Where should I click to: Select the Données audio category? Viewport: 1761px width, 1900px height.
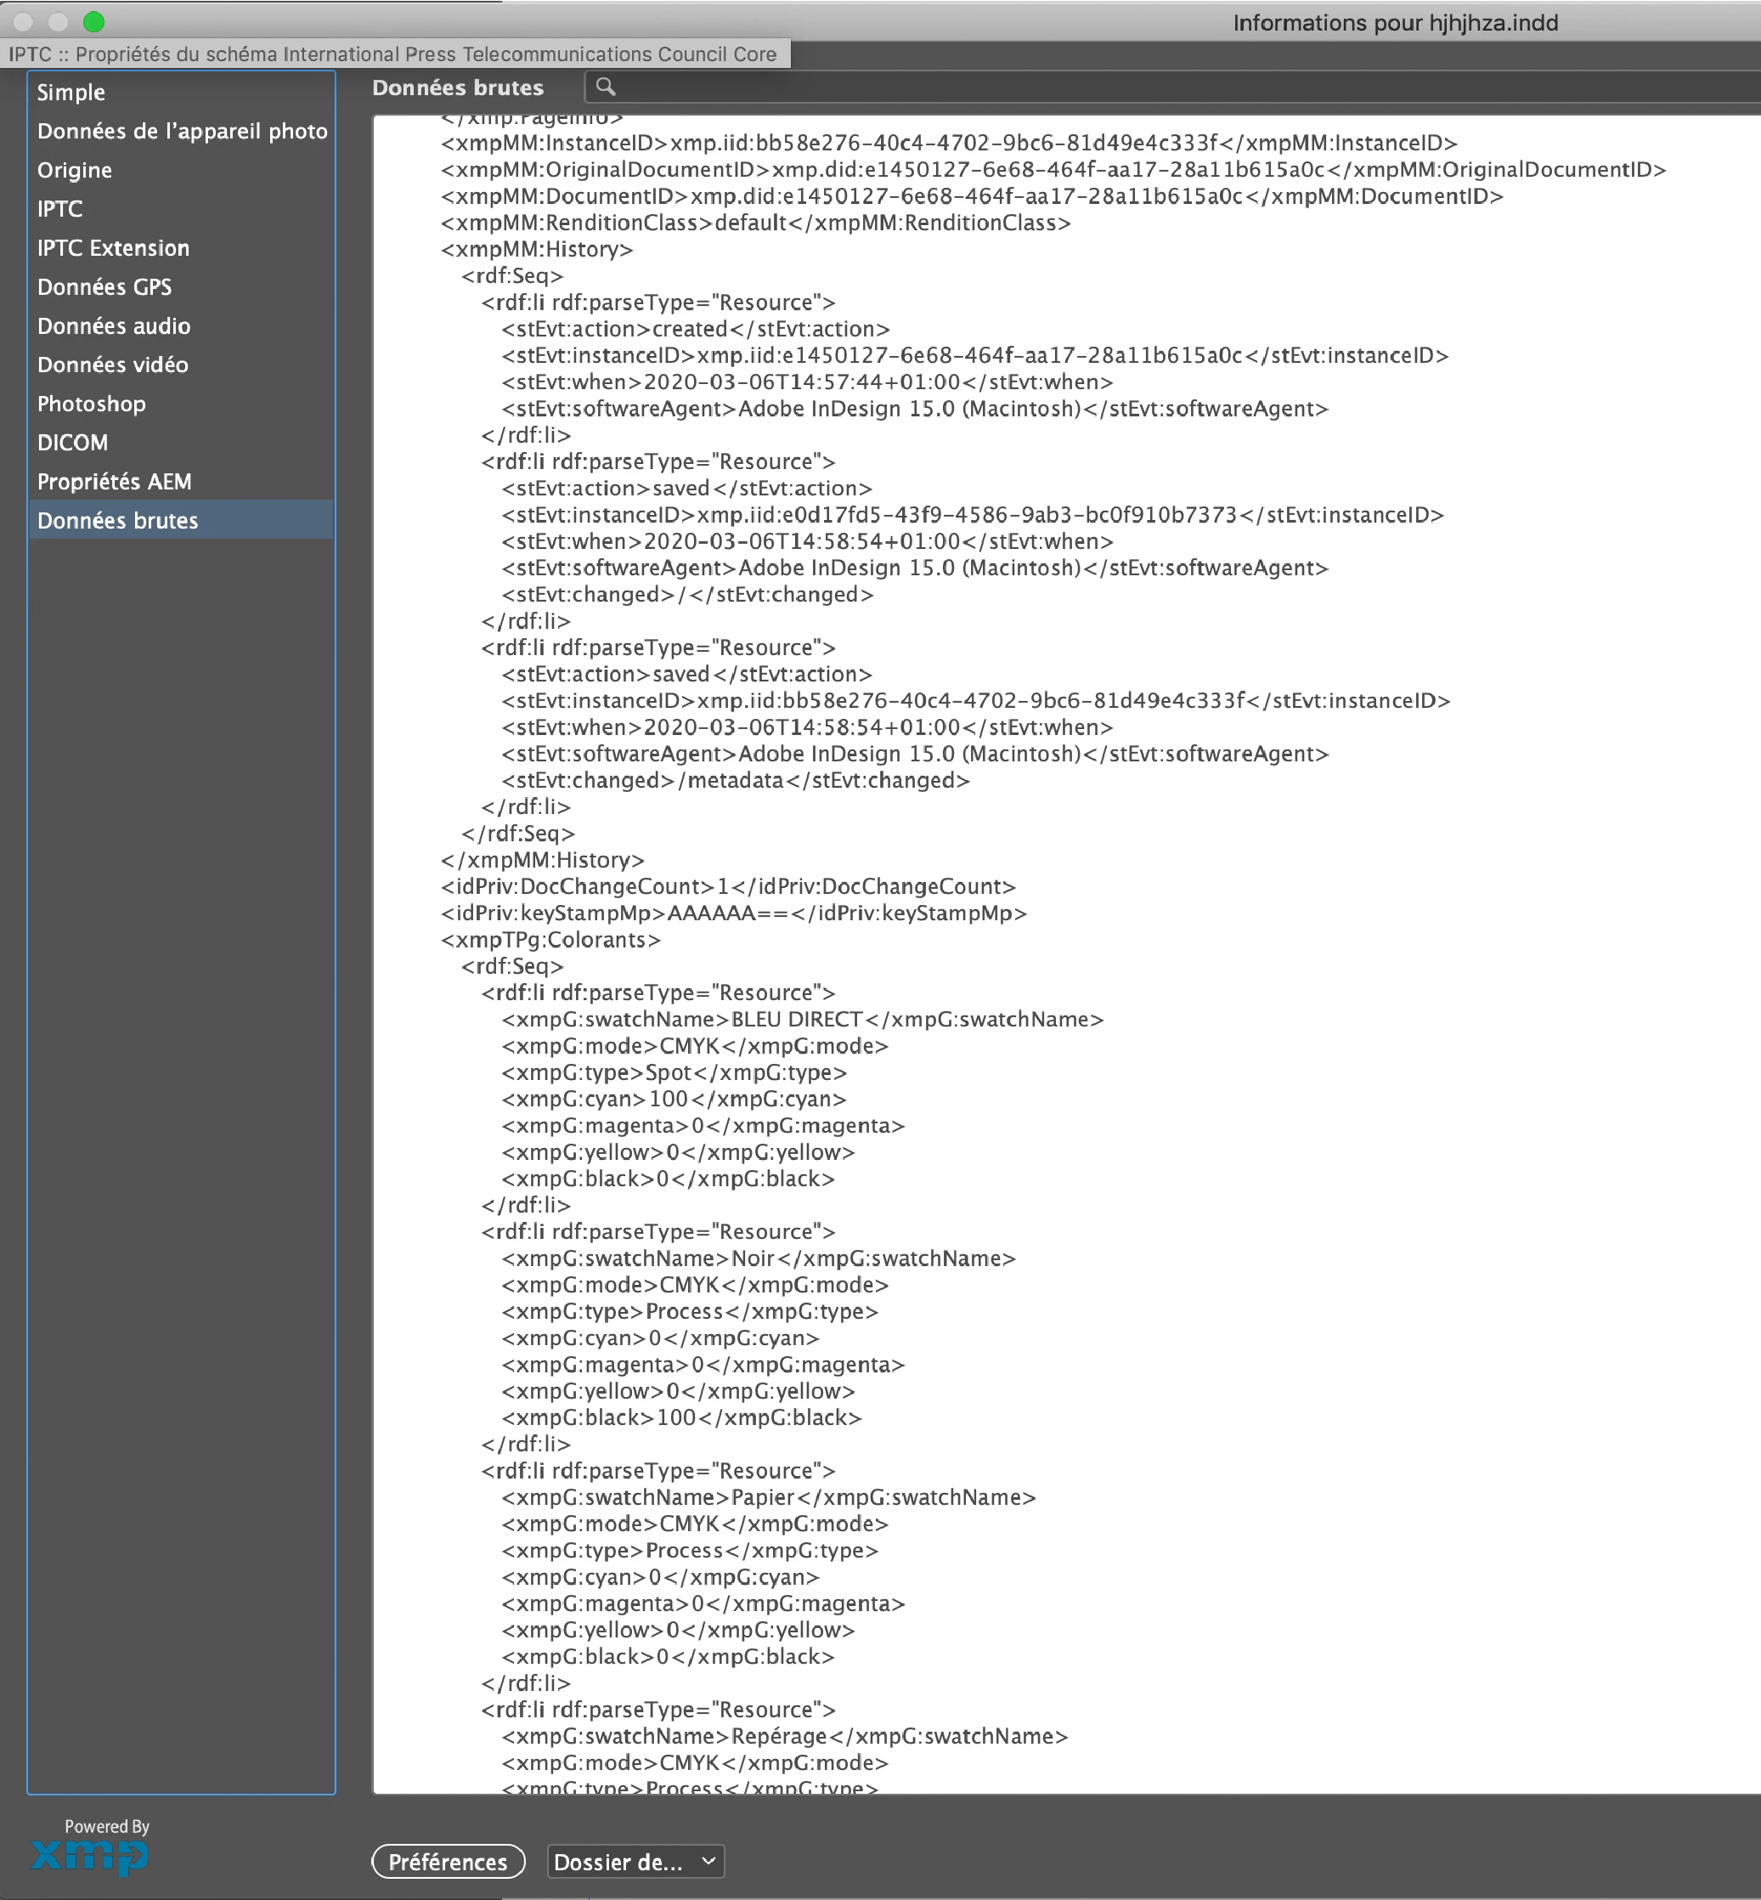(113, 326)
